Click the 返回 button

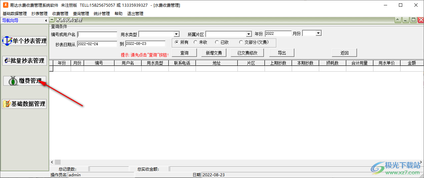pyautogui.click(x=344, y=53)
